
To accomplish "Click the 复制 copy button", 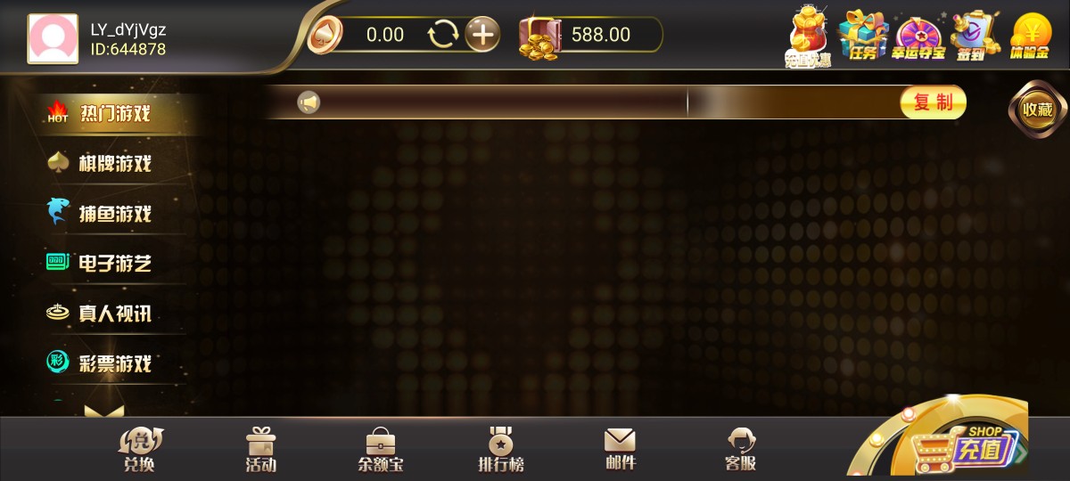I will 934,102.
